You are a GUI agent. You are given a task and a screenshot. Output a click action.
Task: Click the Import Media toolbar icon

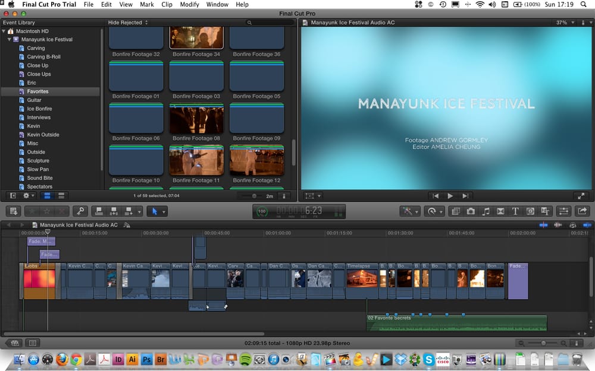pyautogui.click(x=14, y=211)
